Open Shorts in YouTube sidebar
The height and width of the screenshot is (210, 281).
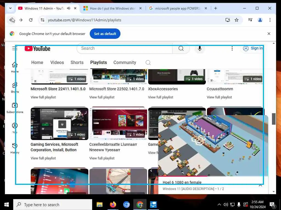click(x=15, y=87)
